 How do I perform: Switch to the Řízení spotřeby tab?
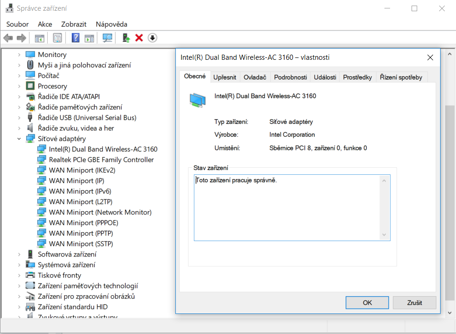click(401, 77)
